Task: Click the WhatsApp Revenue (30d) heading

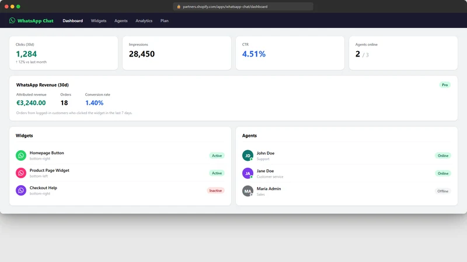Action: (42, 85)
